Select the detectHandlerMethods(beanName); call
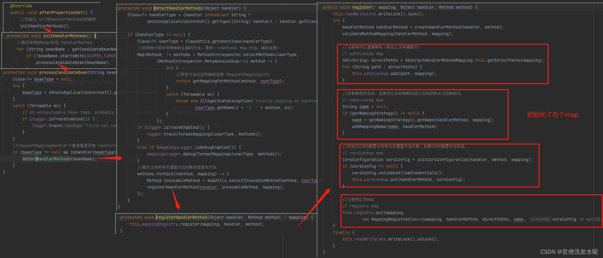The image size is (603, 258). pyautogui.click(x=60, y=159)
